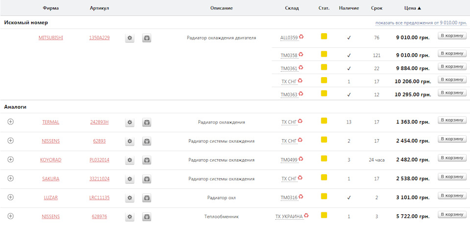Expand offers for TERMAL row
The height and width of the screenshot is (227, 470).
point(10,122)
